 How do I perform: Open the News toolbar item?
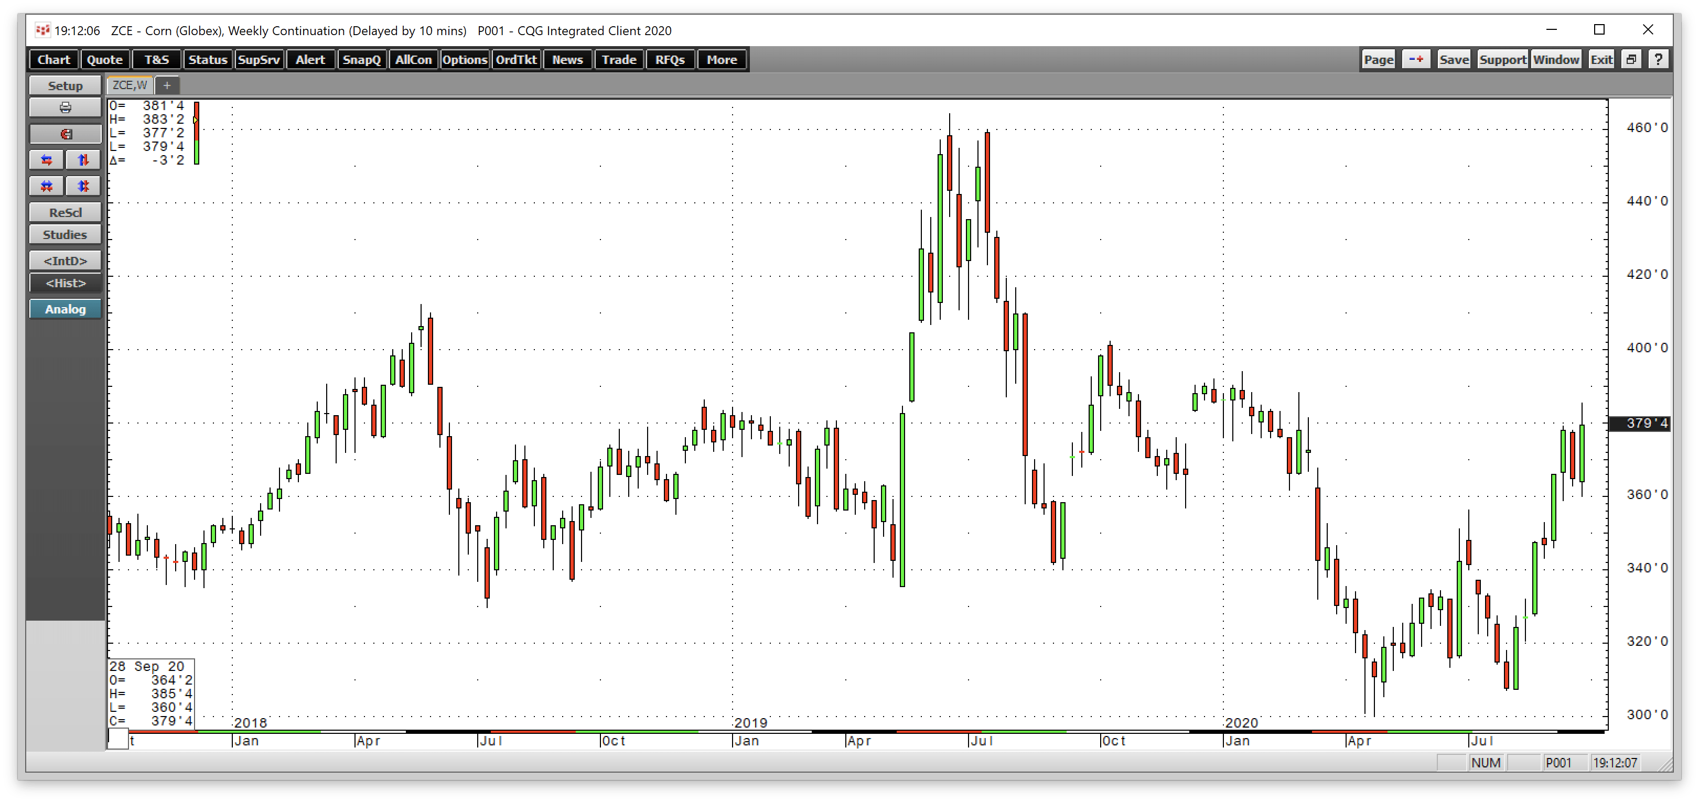pos(567,59)
